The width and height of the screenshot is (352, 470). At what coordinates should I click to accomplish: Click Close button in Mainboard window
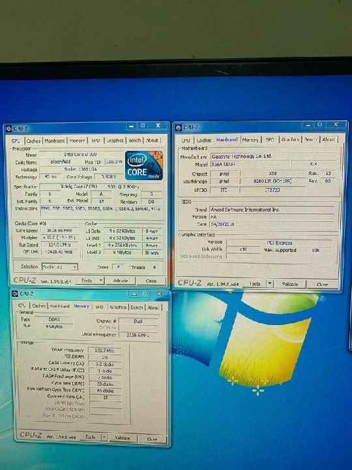pos(323,284)
